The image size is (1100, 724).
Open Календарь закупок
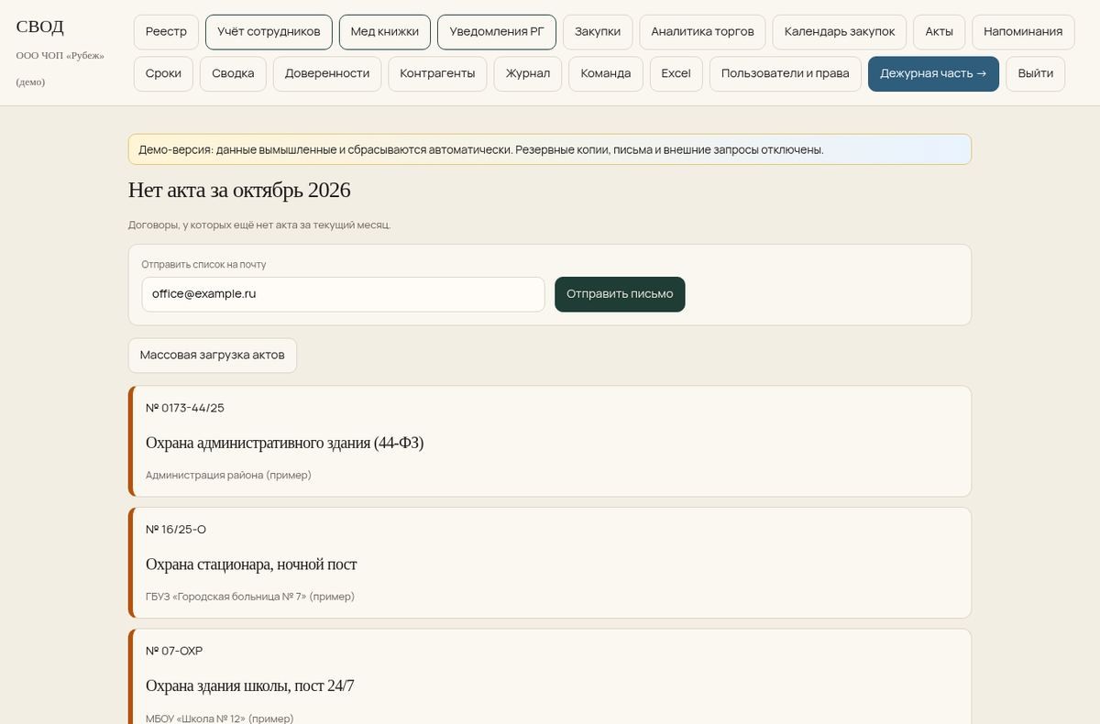(x=840, y=32)
